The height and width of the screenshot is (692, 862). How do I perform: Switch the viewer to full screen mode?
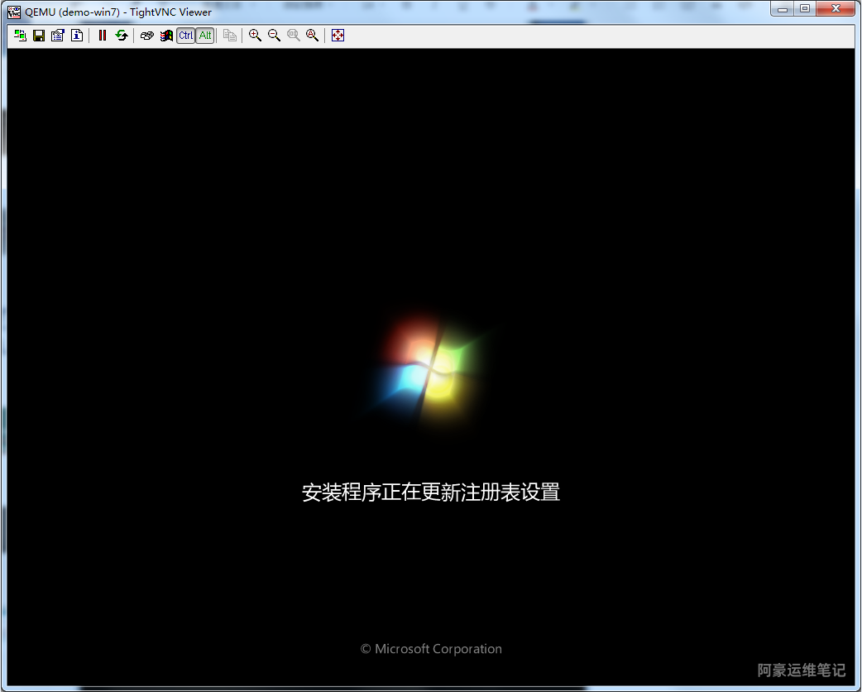(x=338, y=36)
